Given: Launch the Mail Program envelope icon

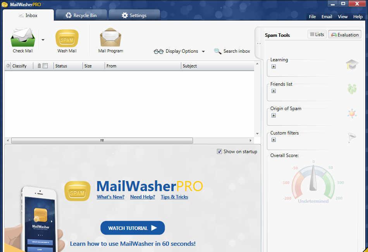Looking at the screenshot, I should coord(110,37).
